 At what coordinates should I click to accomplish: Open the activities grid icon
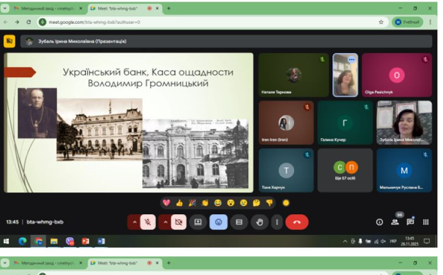pyautogui.click(x=426, y=222)
